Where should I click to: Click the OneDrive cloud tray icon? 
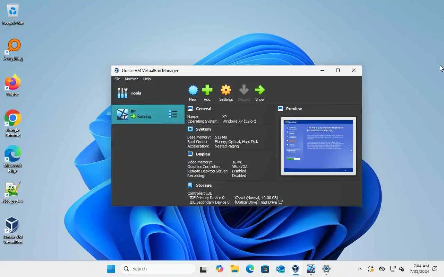click(382, 269)
